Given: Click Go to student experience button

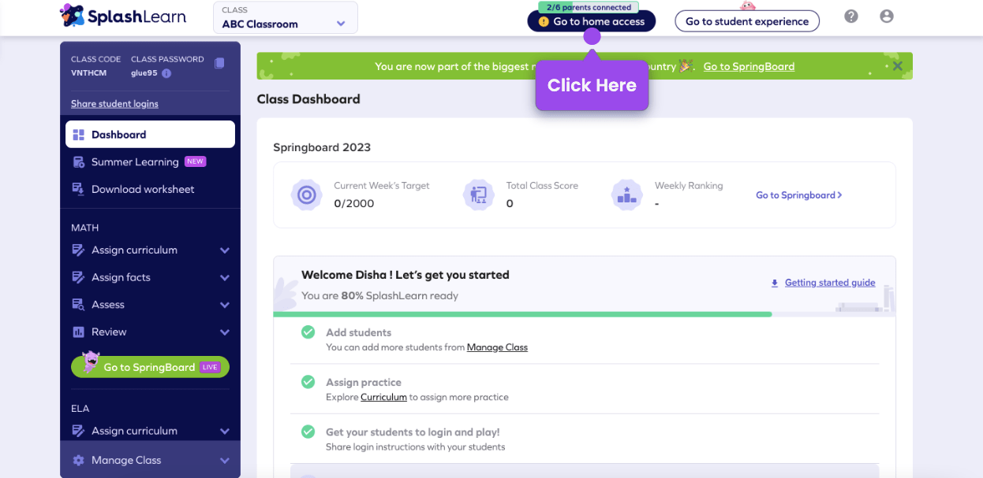Looking at the screenshot, I should click(x=746, y=21).
